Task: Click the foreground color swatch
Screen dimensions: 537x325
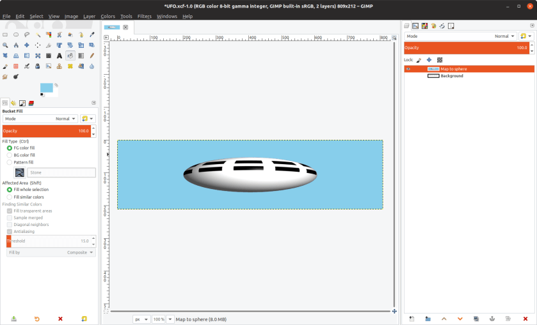Action: tap(46, 87)
